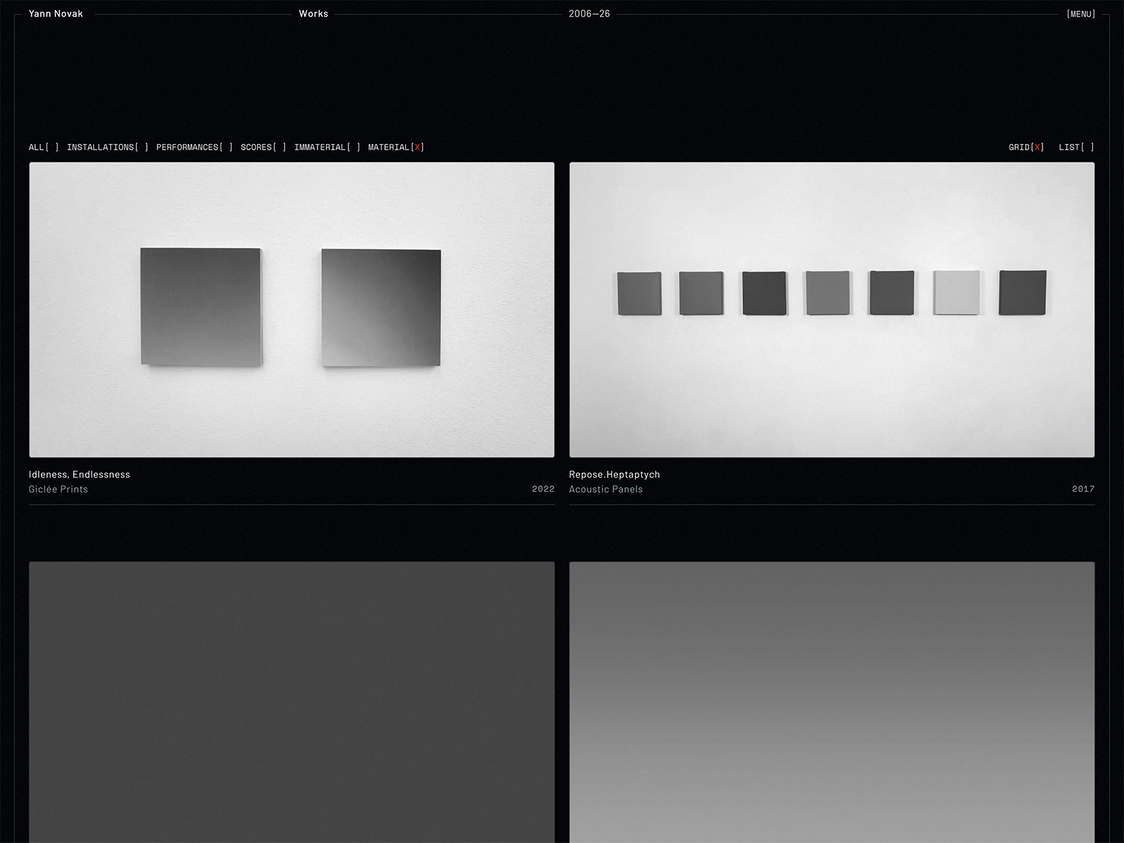
Task: Select the ALL filter checkbox
Action: point(44,148)
